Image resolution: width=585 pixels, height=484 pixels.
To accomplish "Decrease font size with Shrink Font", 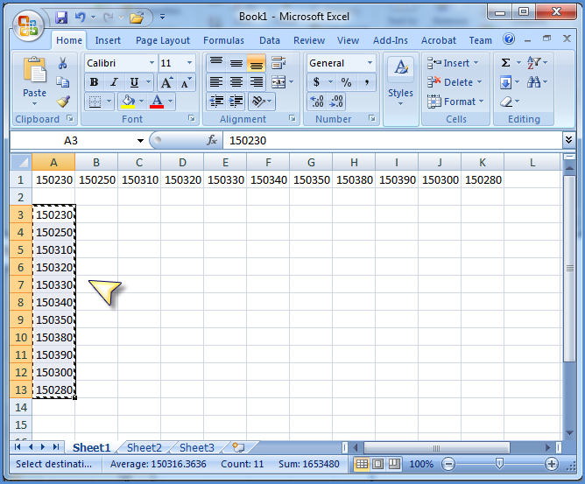I will pyautogui.click(x=186, y=82).
